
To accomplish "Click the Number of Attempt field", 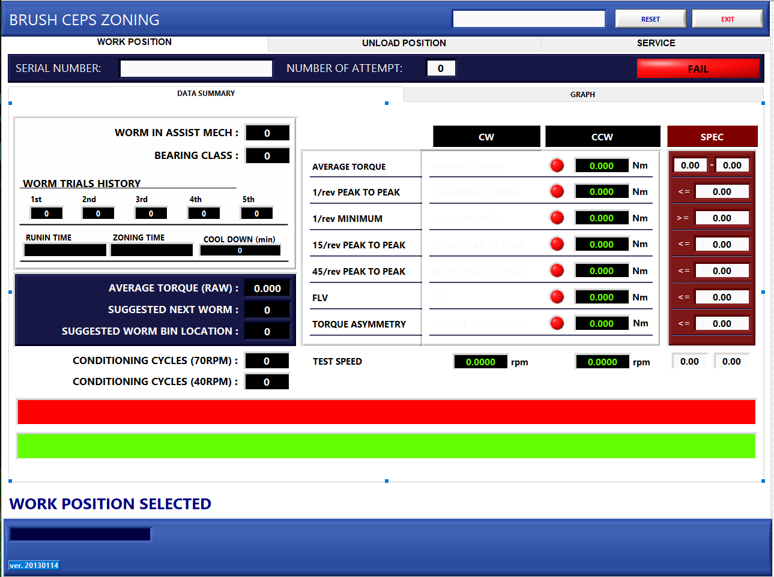I will [x=441, y=68].
